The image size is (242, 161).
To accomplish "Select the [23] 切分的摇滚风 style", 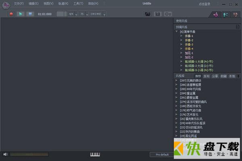I will tap(191, 127).
